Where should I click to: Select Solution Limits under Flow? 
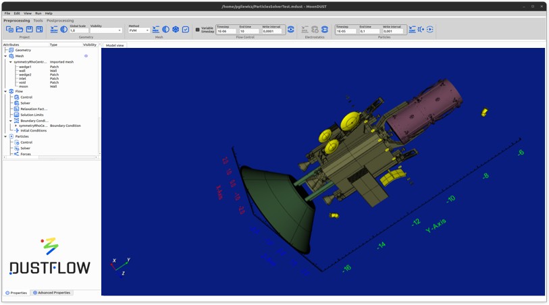click(33, 115)
